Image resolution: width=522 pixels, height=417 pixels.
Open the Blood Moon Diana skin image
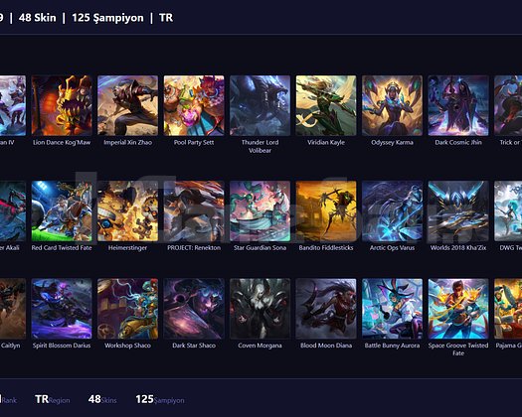tap(326, 309)
